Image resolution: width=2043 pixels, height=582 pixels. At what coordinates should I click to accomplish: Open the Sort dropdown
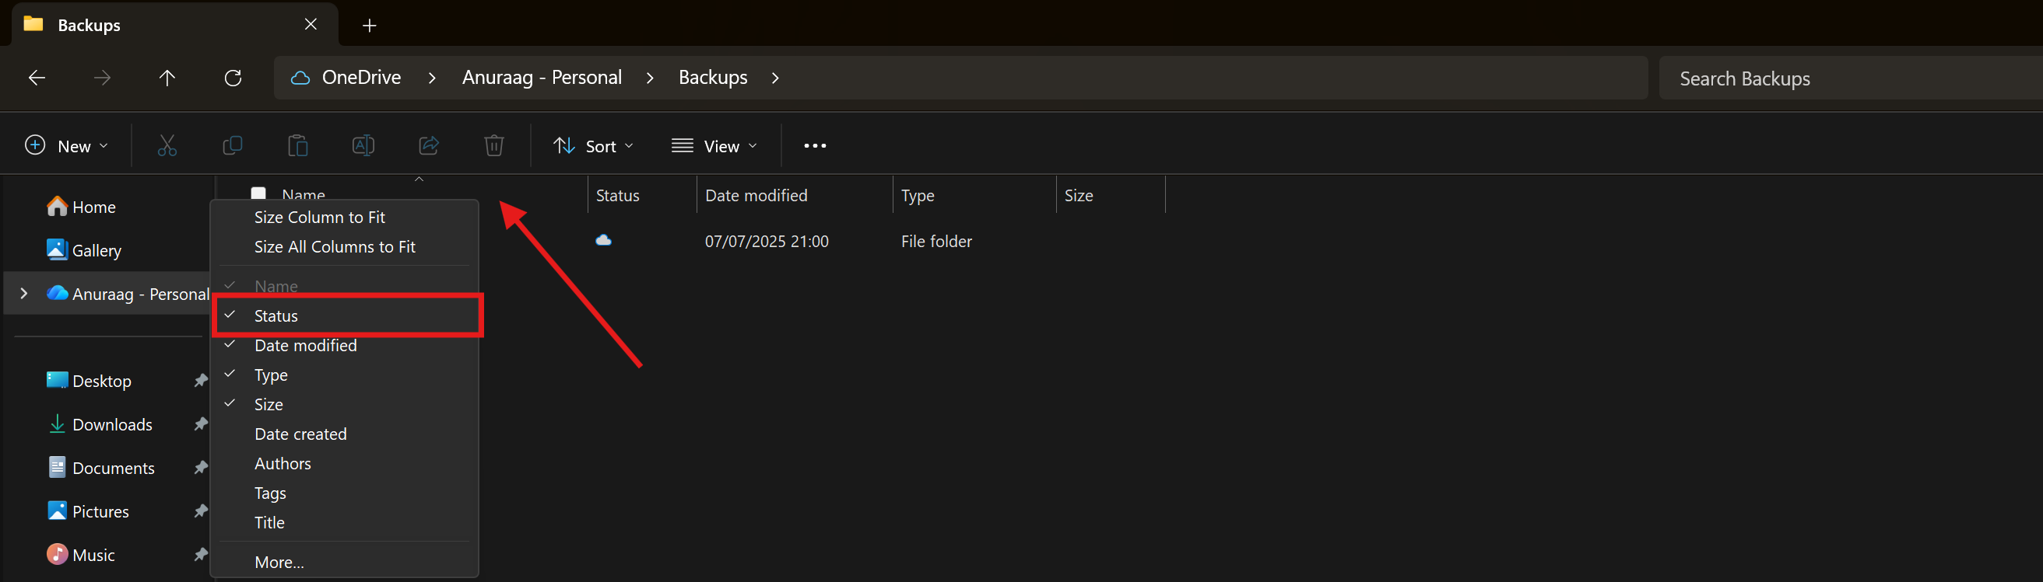click(594, 146)
